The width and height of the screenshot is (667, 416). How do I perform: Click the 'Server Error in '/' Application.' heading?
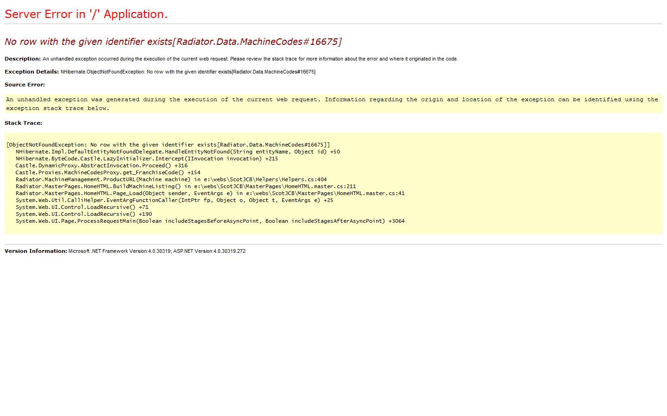pyautogui.click(x=86, y=14)
